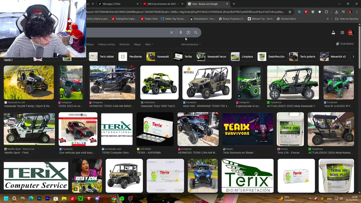
Task: Open the Trader | Deriv bookmark
Action: [x=149, y=19]
